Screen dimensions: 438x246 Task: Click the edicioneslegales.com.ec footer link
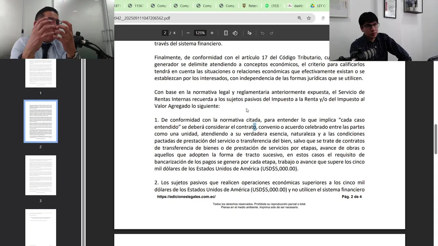click(186, 197)
